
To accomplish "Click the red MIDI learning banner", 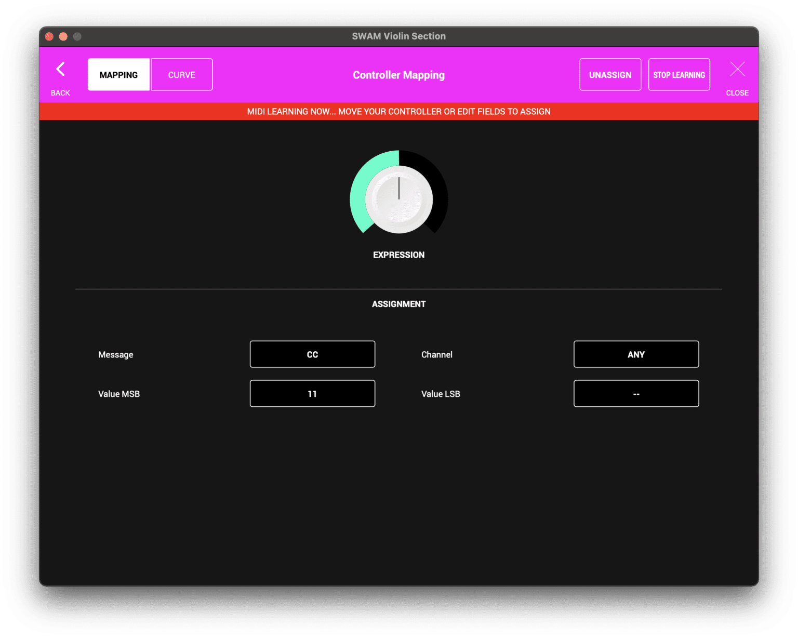I will click(398, 112).
